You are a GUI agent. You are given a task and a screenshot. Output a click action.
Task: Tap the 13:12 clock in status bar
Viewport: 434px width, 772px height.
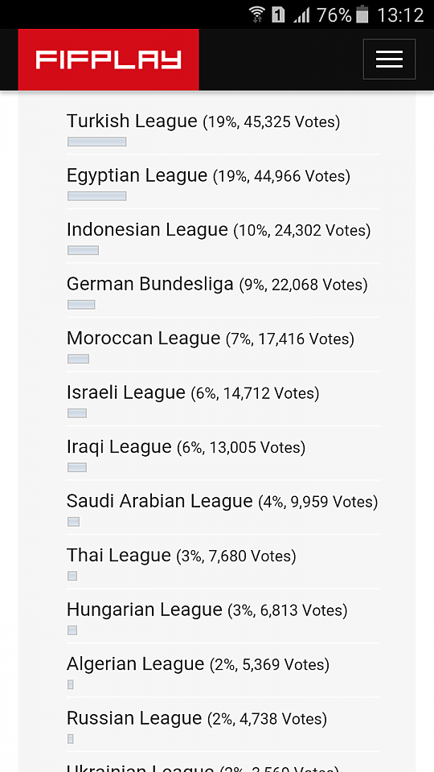point(400,15)
